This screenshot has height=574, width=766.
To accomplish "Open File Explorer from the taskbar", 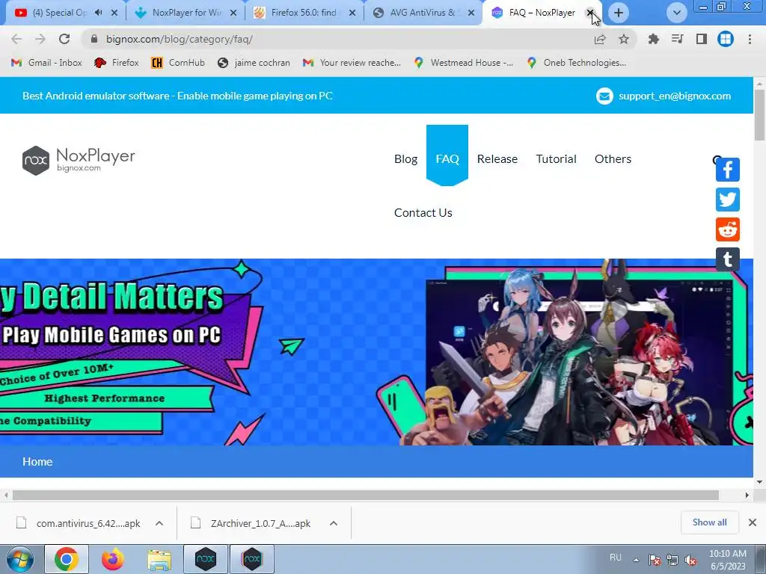I will point(159,559).
